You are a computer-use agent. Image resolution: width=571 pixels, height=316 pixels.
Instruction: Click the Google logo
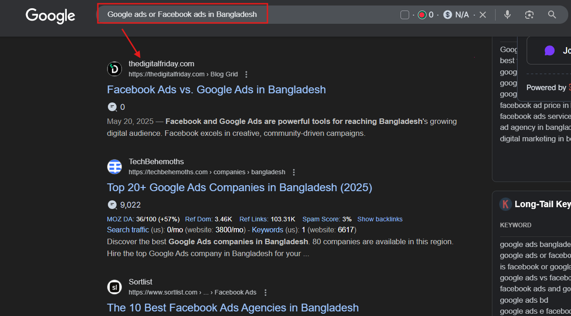(50, 16)
